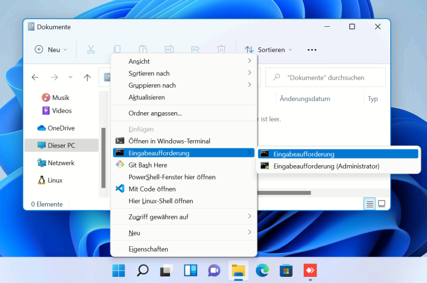The height and width of the screenshot is (283, 427).
Task: Select Ordner anpassen... entry
Action: (x=184, y=113)
